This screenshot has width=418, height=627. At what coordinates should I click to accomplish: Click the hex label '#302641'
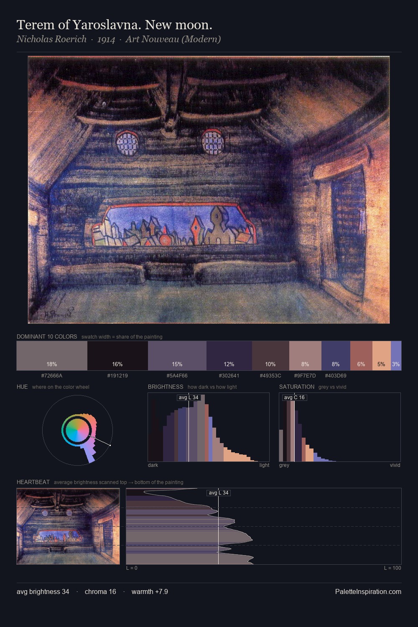pos(229,375)
